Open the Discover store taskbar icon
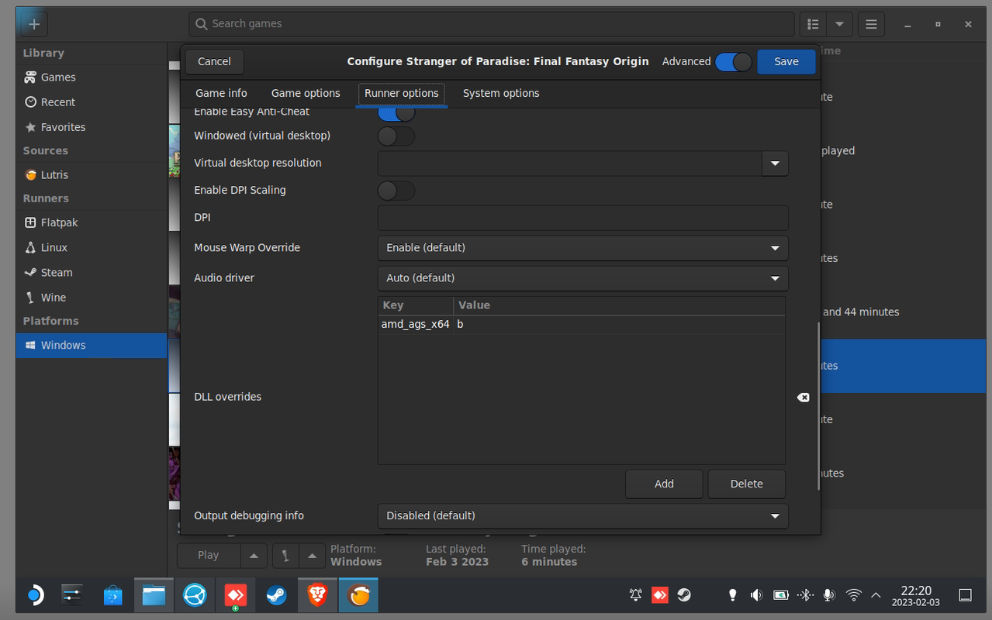 [113, 595]
